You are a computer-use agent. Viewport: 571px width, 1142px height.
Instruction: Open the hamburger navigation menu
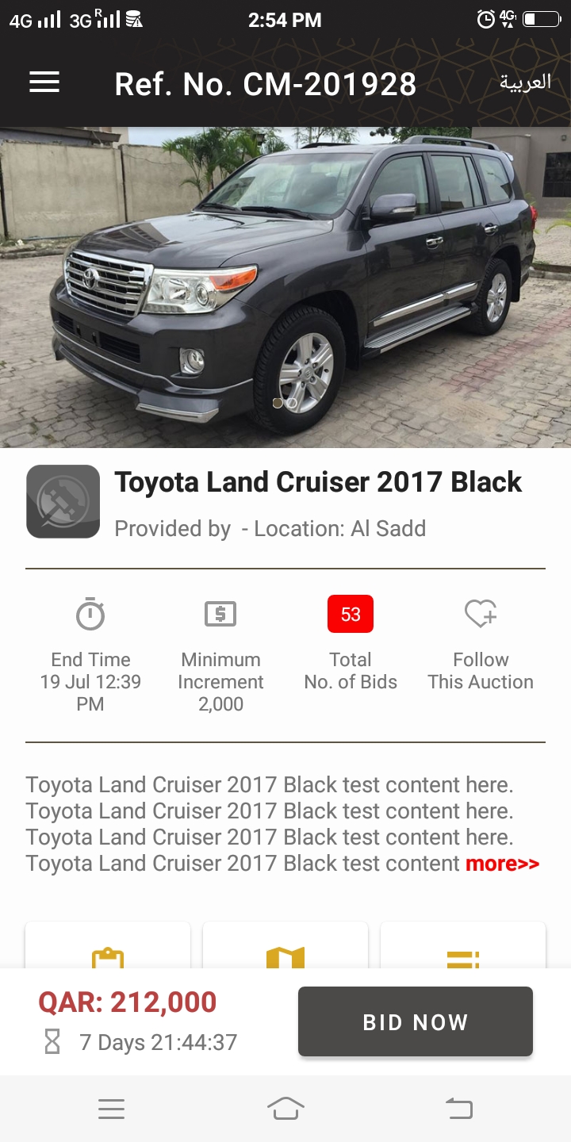[x=44, y=82]
